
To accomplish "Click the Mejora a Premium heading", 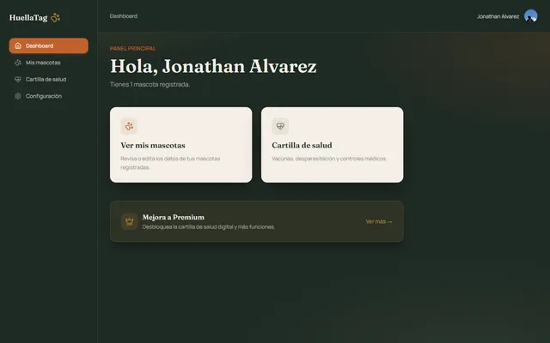I will click(x=174, y=217).
